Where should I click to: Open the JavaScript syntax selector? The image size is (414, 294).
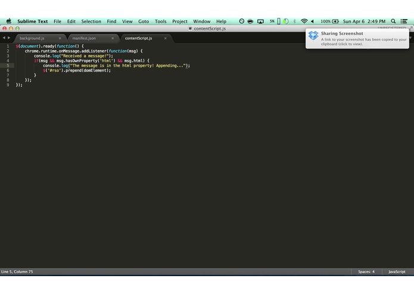pos(397,271)
